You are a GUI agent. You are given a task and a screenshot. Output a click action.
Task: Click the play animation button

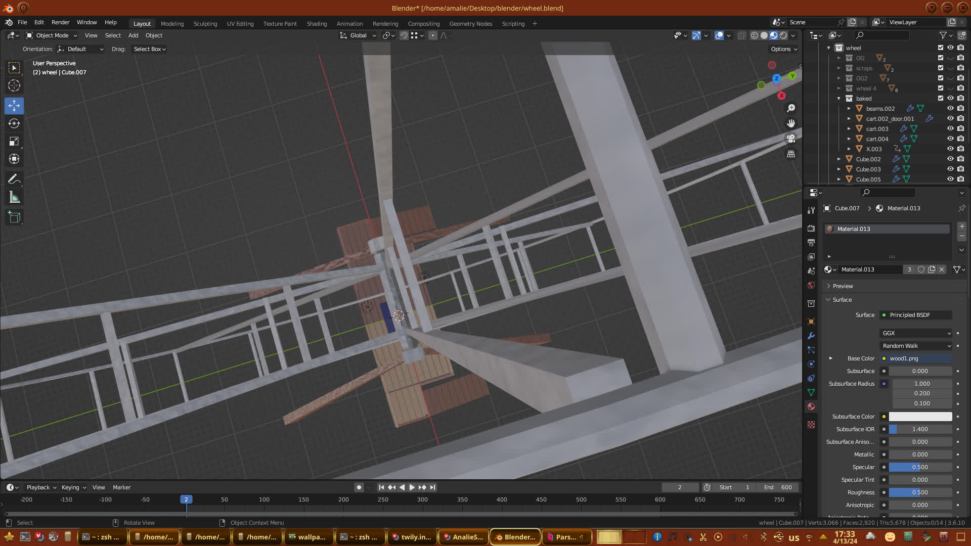(412, 487)
